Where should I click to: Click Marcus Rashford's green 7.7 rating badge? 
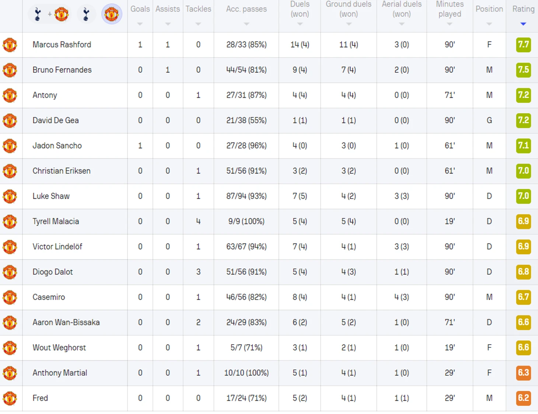pos(523,45)
